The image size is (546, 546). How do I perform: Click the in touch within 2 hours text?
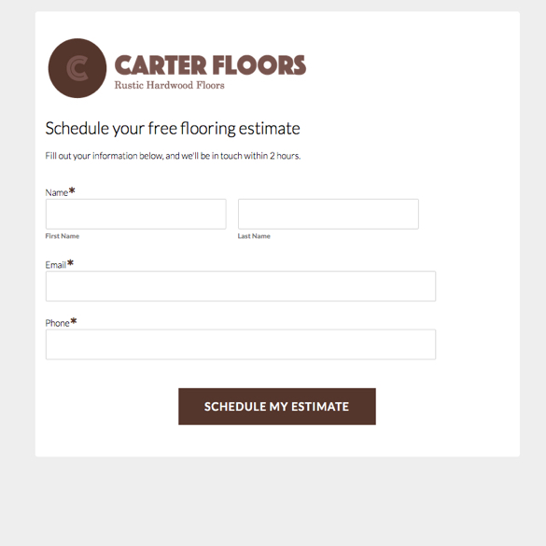(x=256, y=156)
